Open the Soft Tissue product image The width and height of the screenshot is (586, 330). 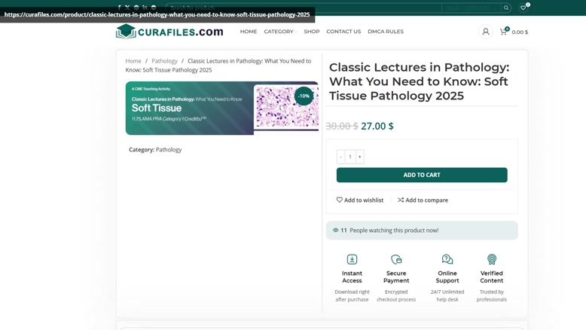[x=222, y=108]
